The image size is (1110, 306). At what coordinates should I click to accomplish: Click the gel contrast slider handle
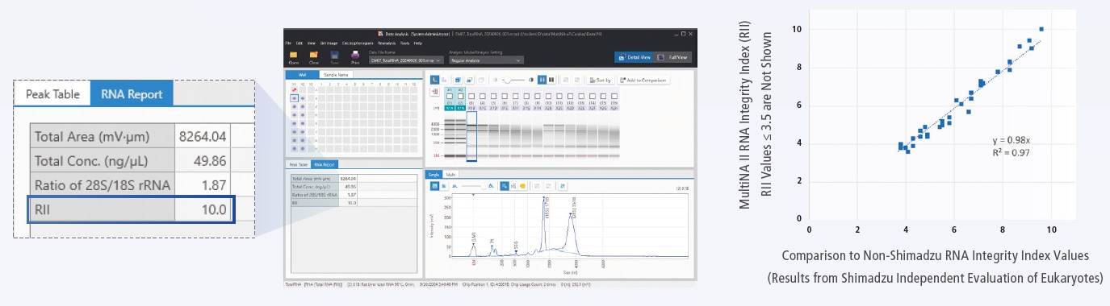(x=508, y=80)
